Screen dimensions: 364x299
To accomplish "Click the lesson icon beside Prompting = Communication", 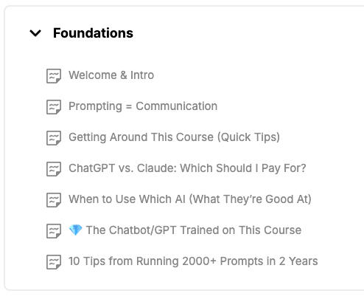I will click(54, 107).
